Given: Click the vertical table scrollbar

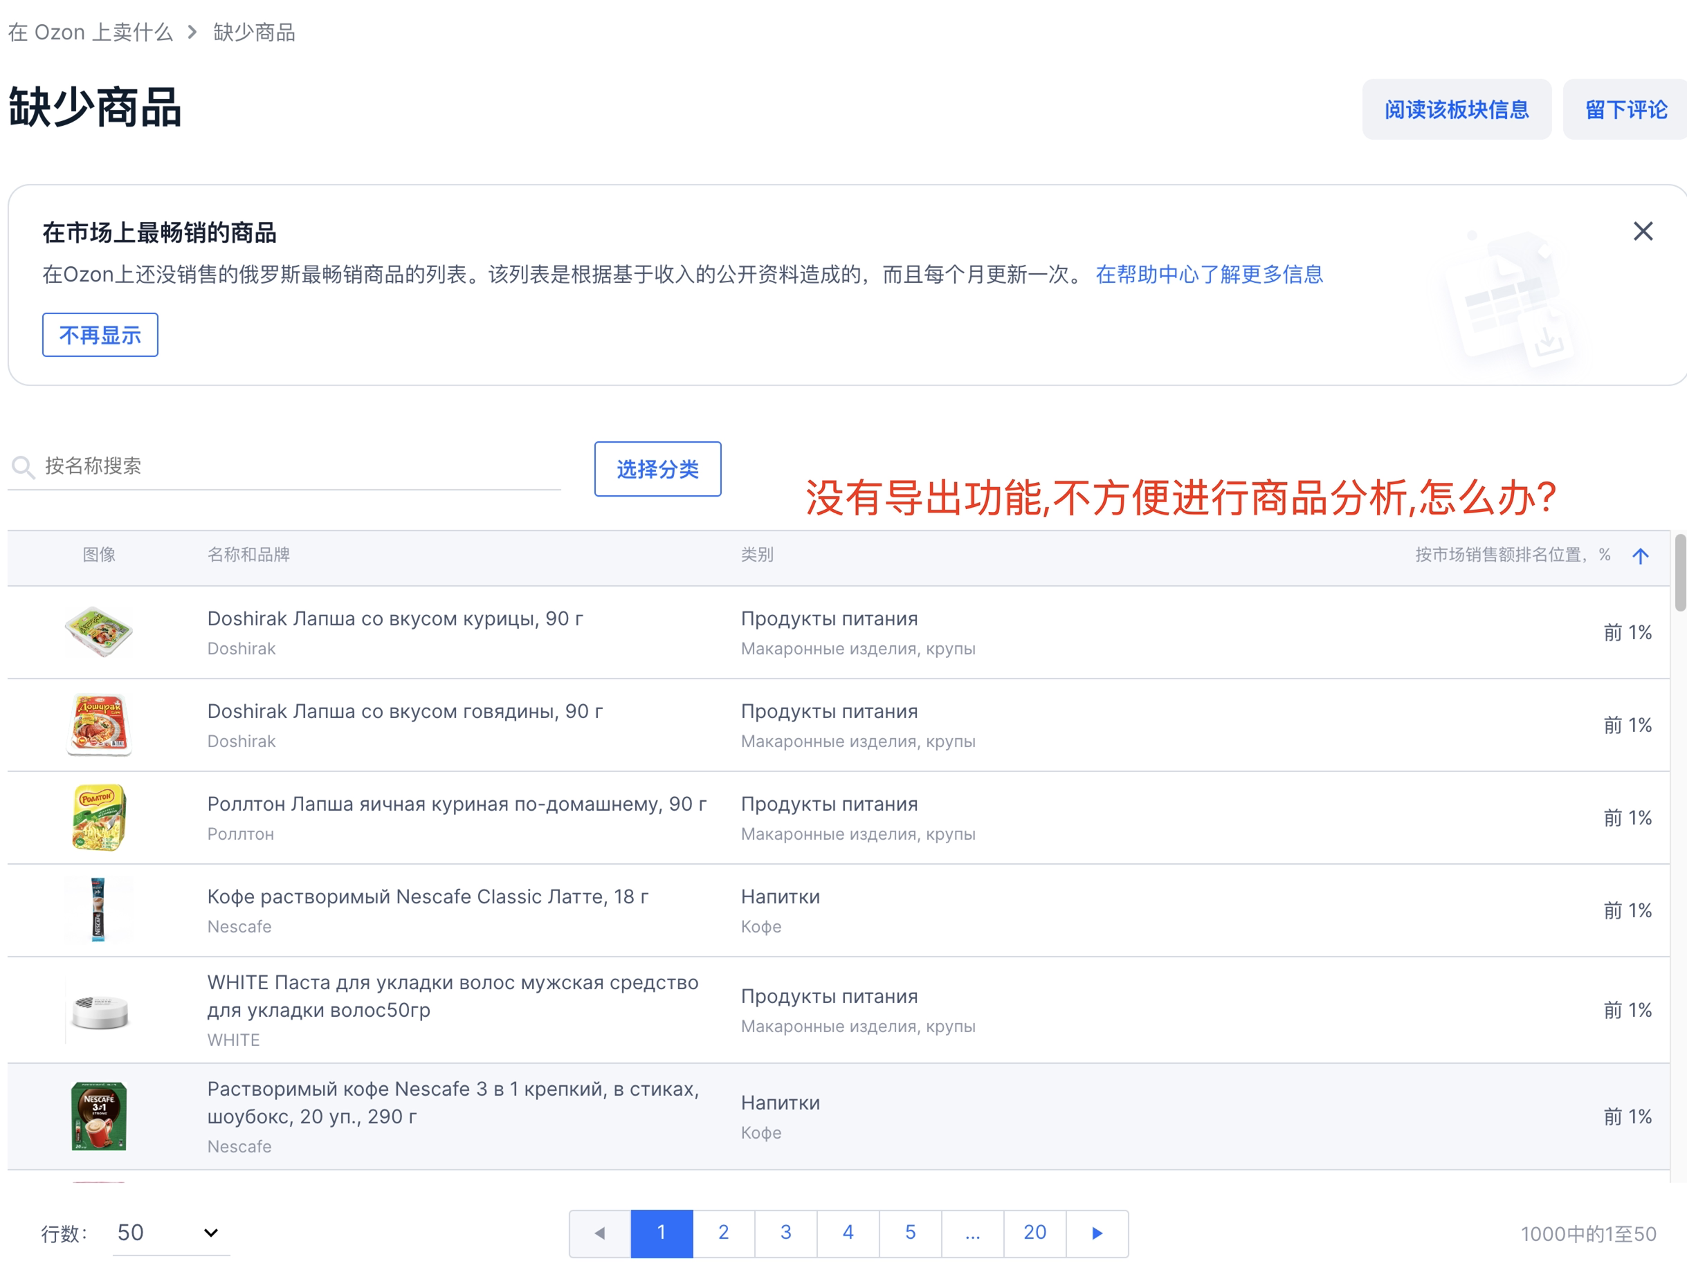Looking at the screenshot, I should (x=1679, y=573).
